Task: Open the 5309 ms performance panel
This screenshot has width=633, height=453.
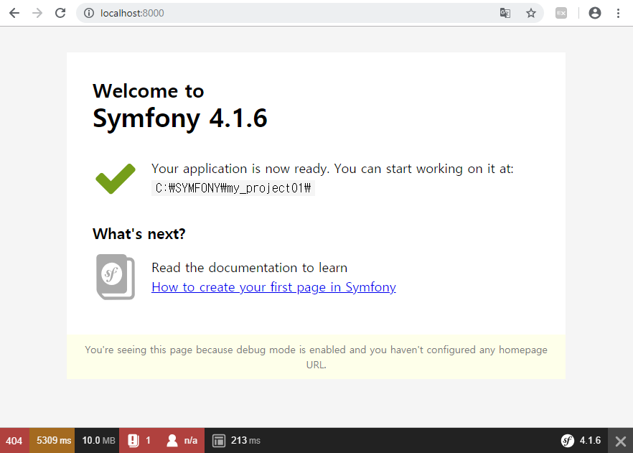Action: (x=52, y=440)
